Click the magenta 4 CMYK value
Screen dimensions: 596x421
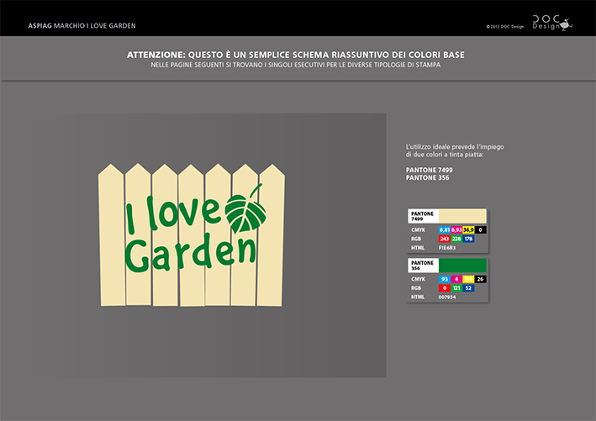pos(456,279)
